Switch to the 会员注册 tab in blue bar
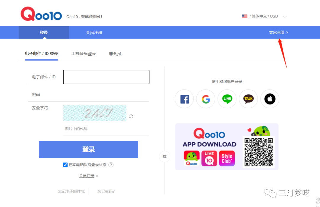320x207 pixels. pyautogui.click(x=94, y=33)
